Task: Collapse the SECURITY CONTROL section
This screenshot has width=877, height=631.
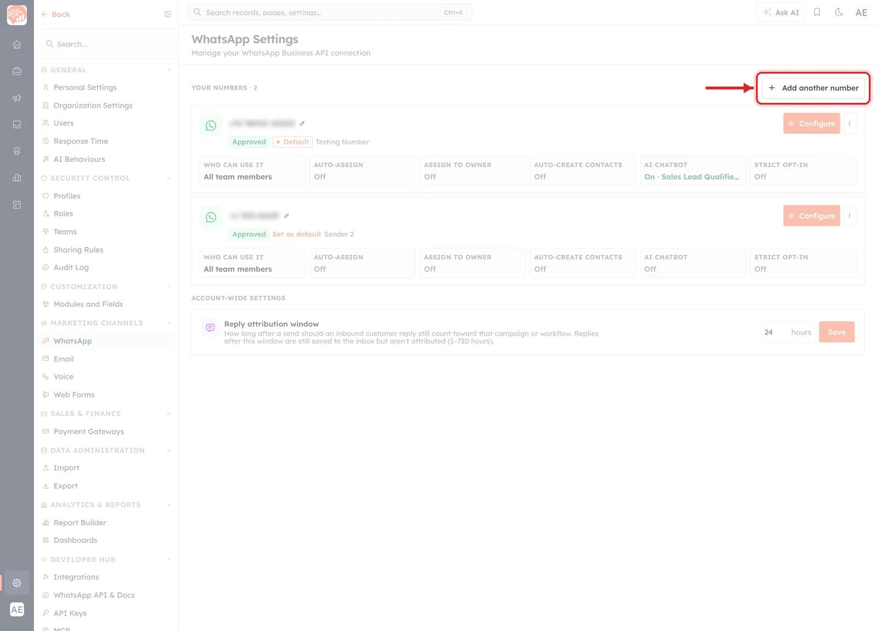Action: 169,178
